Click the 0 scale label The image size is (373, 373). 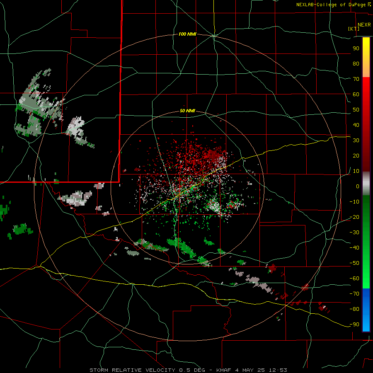[358, 186]
